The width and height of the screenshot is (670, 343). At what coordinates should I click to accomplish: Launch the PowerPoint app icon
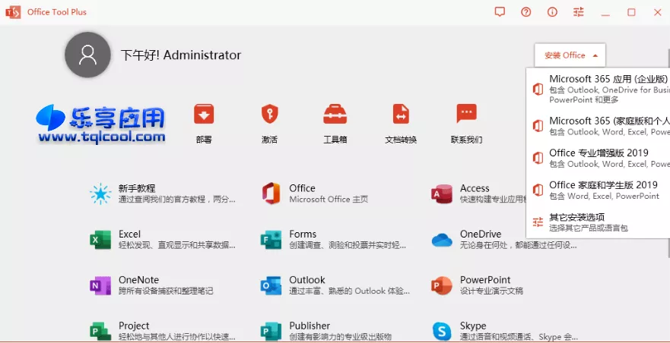coord(442,285)
